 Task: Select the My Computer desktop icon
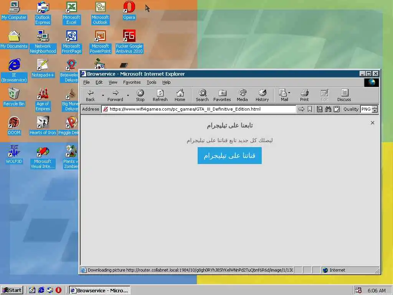pyautogui.click(x=14, y=10)
